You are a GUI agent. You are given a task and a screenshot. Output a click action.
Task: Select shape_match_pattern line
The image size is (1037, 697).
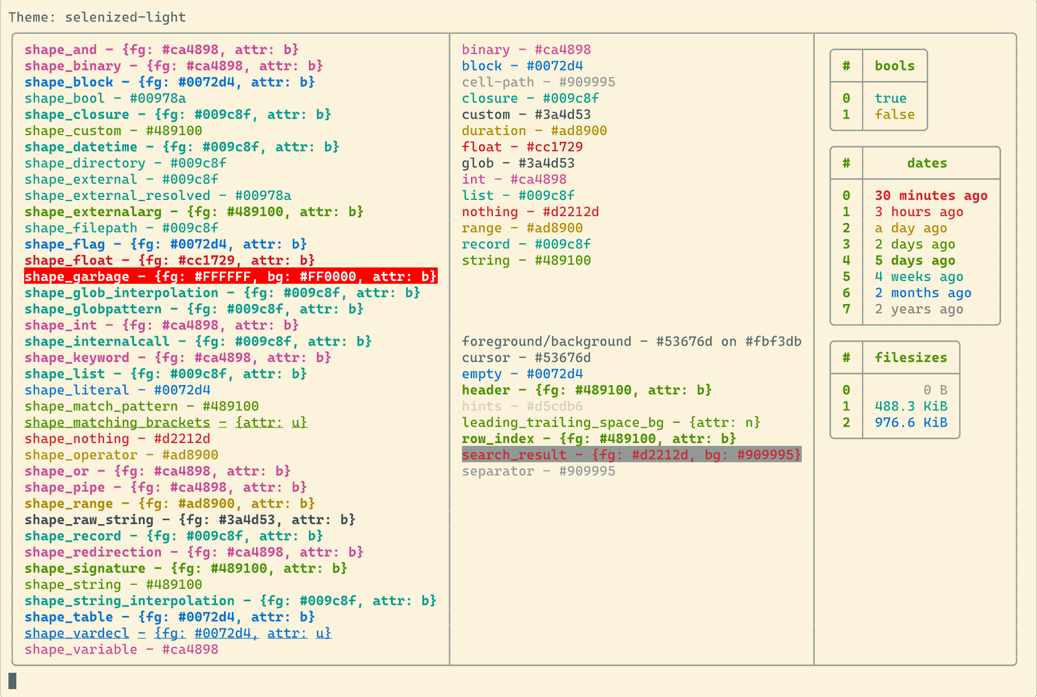[142, 406]
